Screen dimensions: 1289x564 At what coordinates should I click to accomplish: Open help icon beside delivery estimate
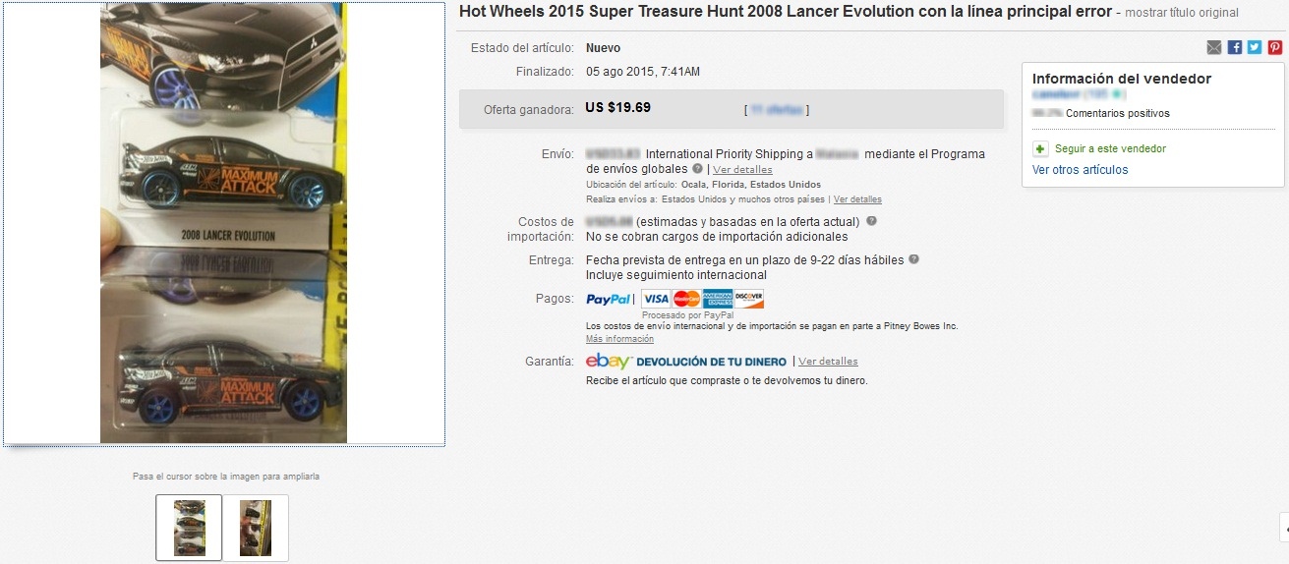coord(913,259)
